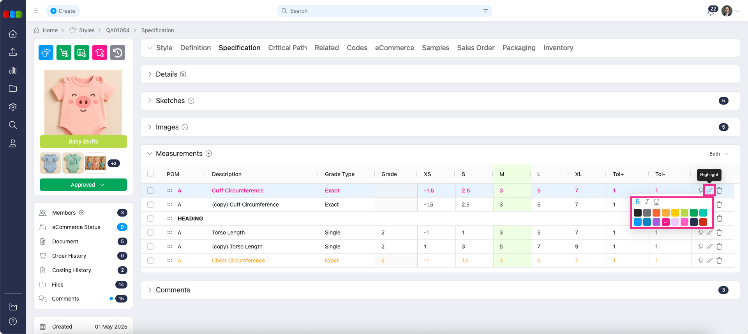Click the Create button
The image size is (748, 334).
63,11
